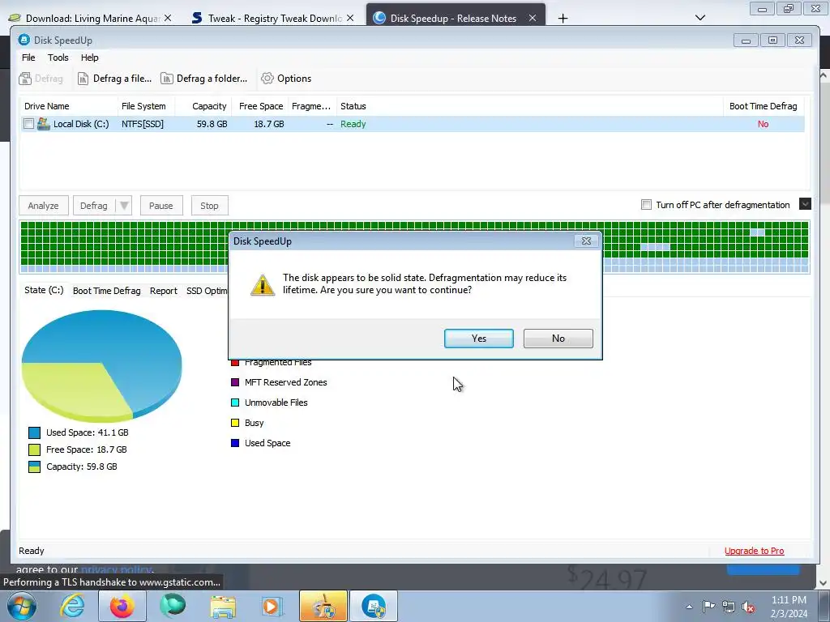Expand the dark dropdown beside Turn off PC
The image size is (830, 622).
tap(805, 204)
